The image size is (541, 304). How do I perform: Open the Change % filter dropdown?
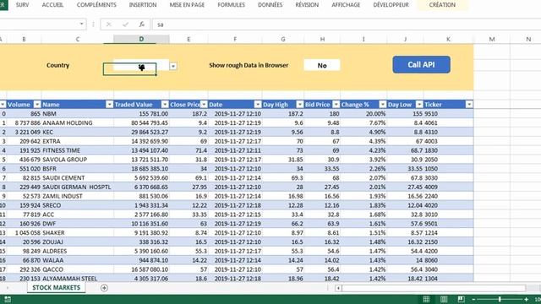(x=383, y=105)
